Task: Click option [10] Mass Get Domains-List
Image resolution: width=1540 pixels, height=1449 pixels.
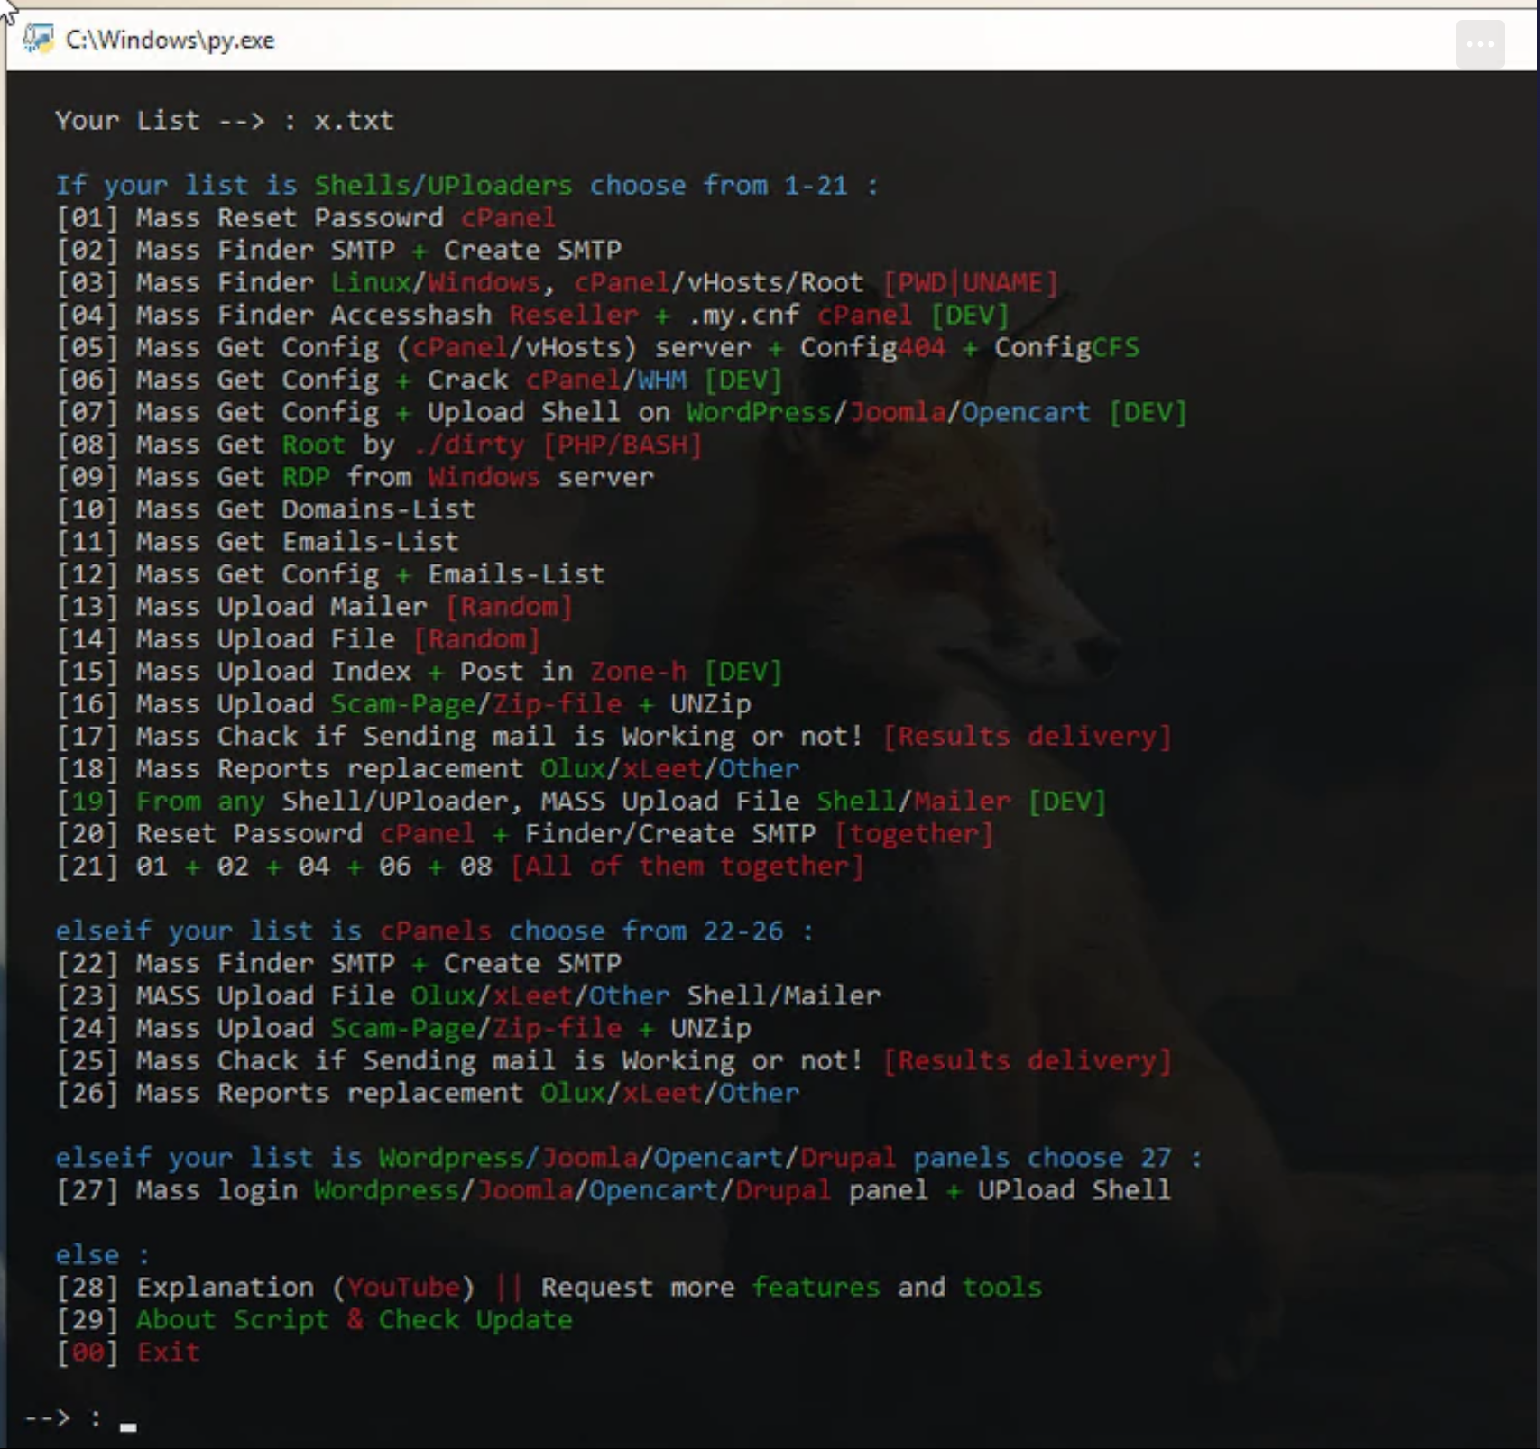Action: click(x=265, y=509)
